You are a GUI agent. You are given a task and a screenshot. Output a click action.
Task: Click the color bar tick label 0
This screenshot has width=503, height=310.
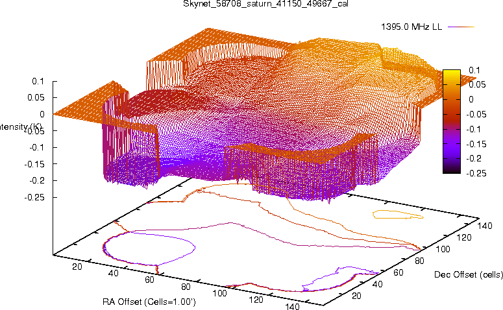[471, 99]
